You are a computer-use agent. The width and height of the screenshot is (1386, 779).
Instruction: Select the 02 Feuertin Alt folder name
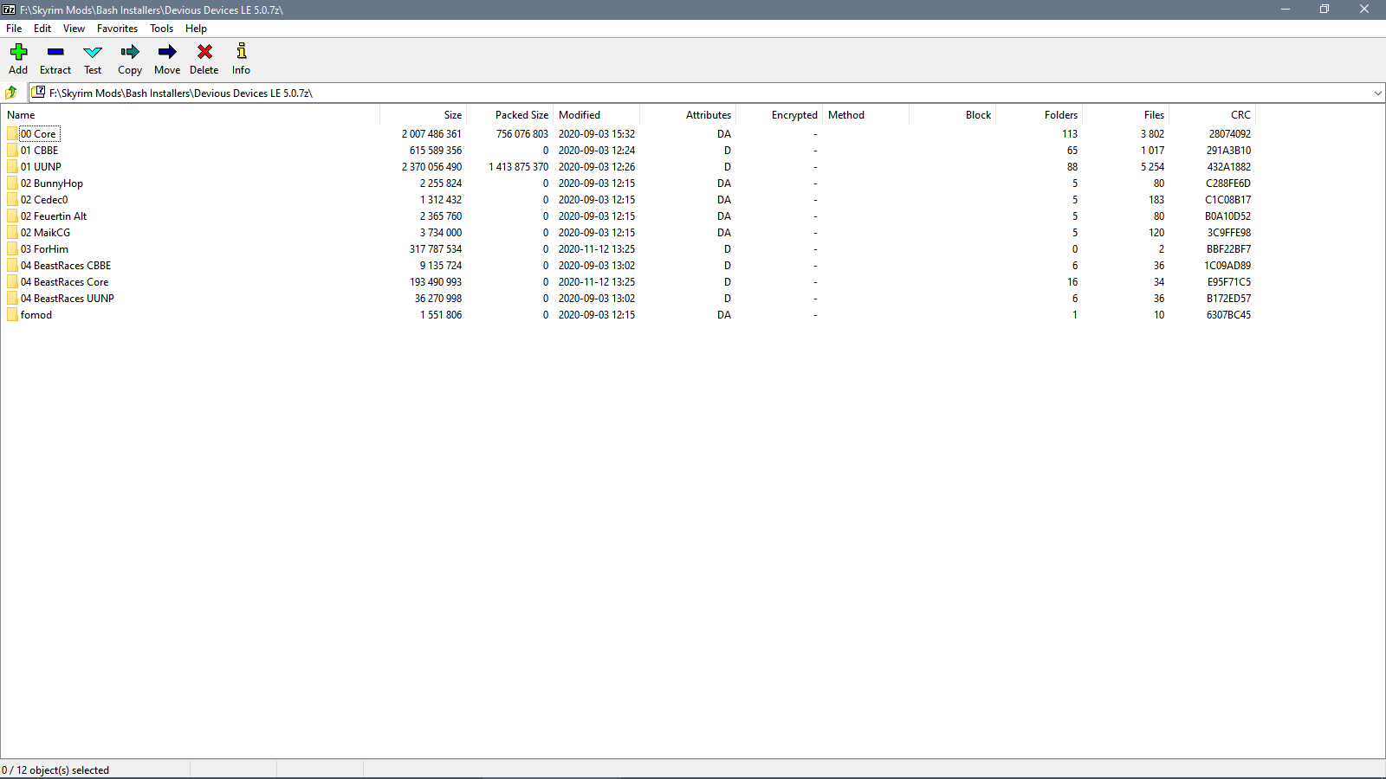coord(54,216)
